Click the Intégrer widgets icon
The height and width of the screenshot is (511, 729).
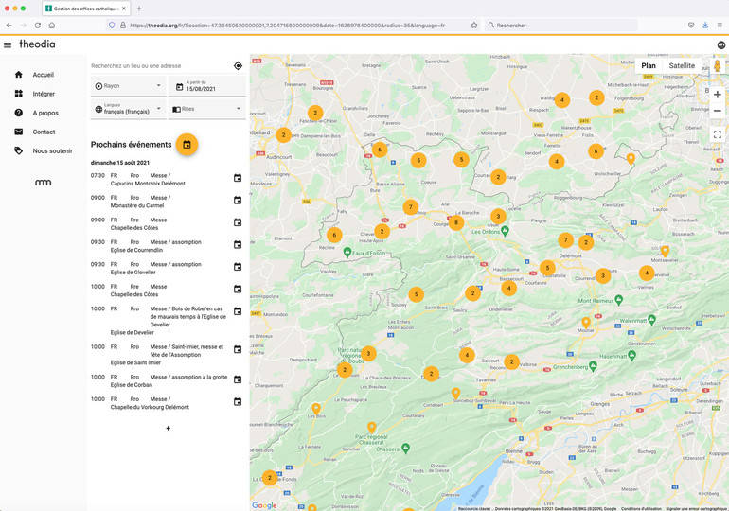click(x=19, y=94)
